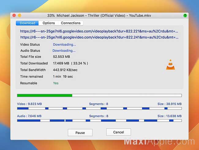Click the Resumable label
This screenshot has height=150, width=199.
(29, 83)
